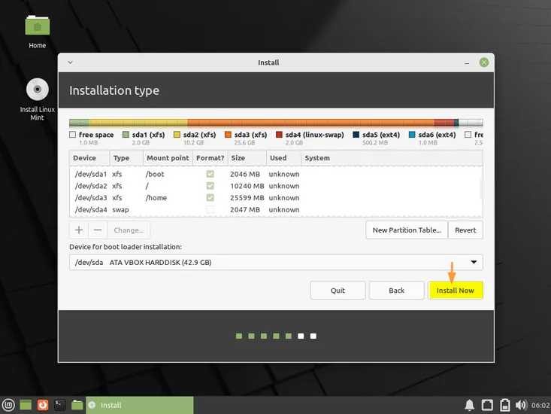Click the System column header

[x=392, y=158]
